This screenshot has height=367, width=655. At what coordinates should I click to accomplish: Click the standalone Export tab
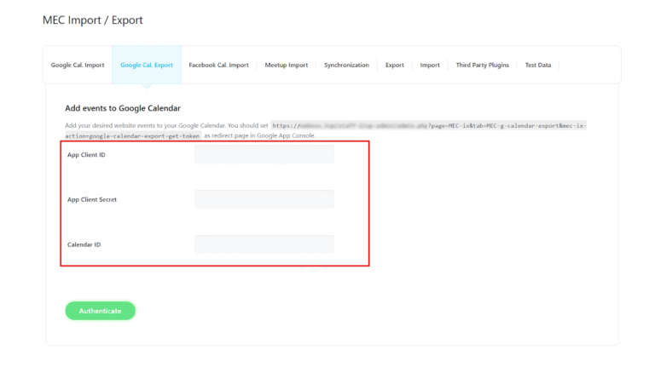(x=394, y=65)
